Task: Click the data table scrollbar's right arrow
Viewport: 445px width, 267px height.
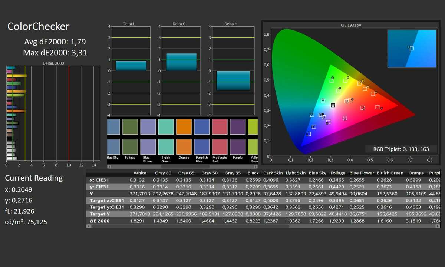Action: pyautogui.click(x=438, y=226)
